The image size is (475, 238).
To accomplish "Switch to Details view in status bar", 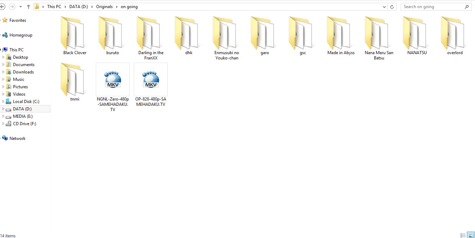I will 463,235.
